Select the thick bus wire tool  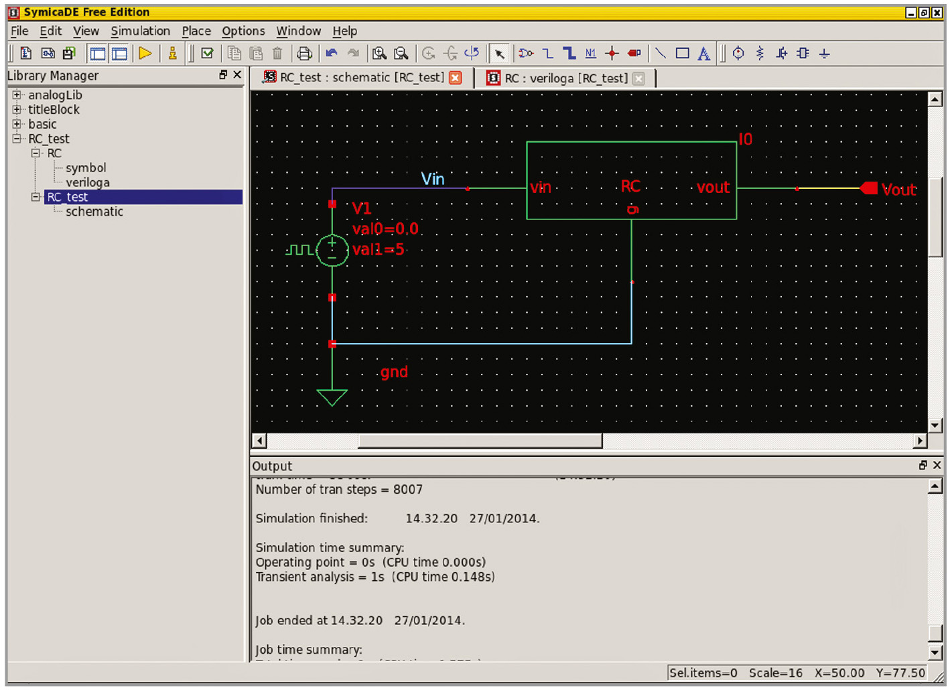[569, 53]
